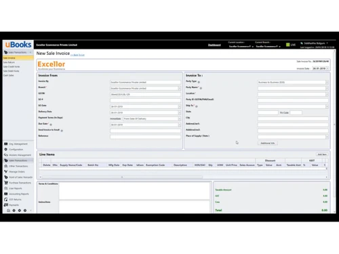Open the Place of Supply dropdown
339x254 pixels.
tap(327, 137)
